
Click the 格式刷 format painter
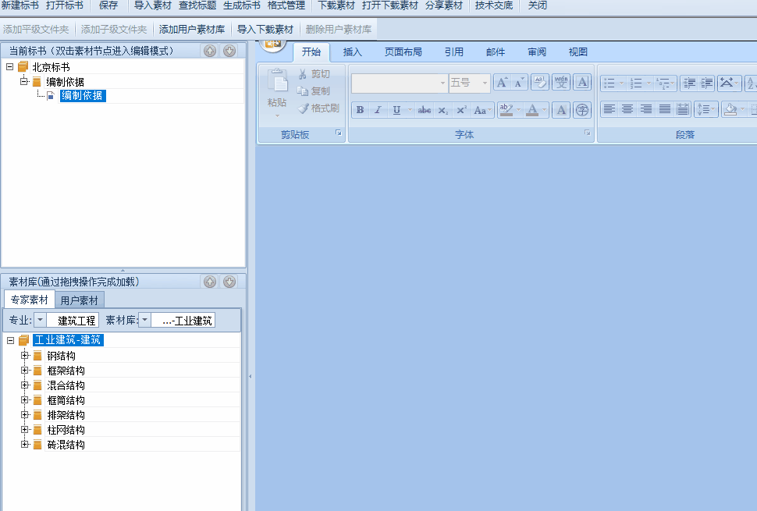318,108
